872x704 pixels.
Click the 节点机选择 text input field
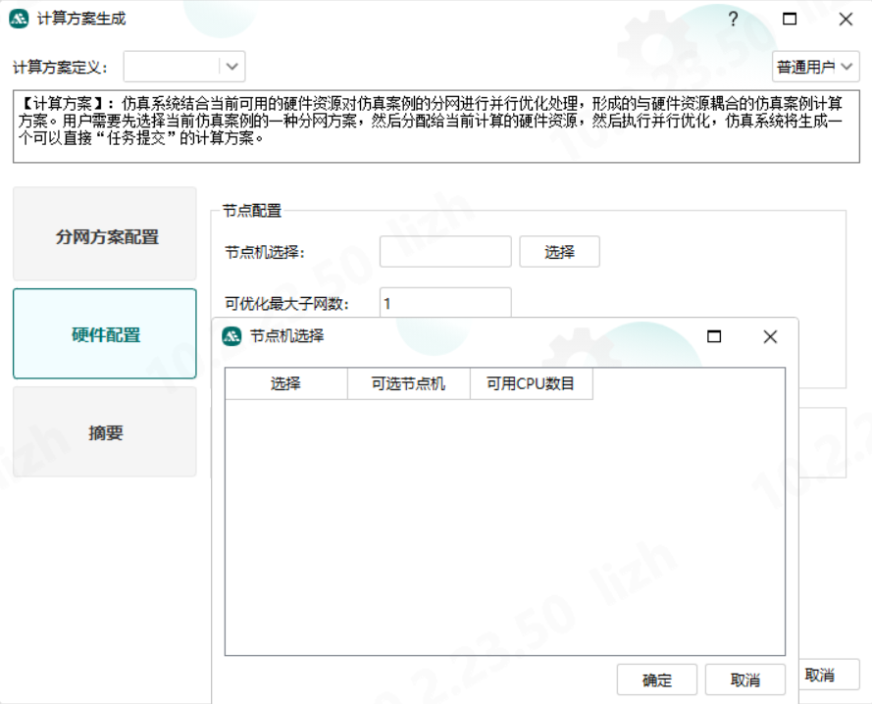tap(445, 252)
